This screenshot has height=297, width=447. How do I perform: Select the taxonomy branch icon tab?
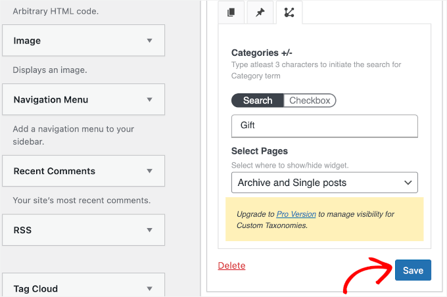click(290, 12)
